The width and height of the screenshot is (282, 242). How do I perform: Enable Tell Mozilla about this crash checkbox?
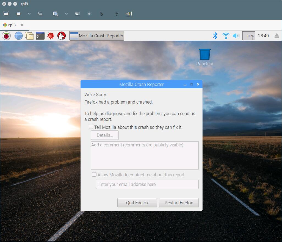91,127
